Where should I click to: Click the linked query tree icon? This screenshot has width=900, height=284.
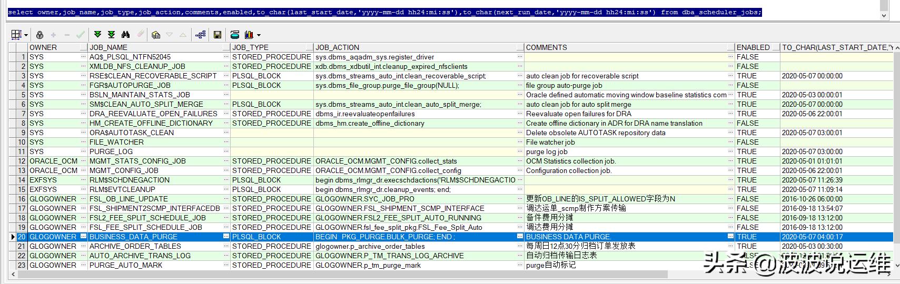200,35
